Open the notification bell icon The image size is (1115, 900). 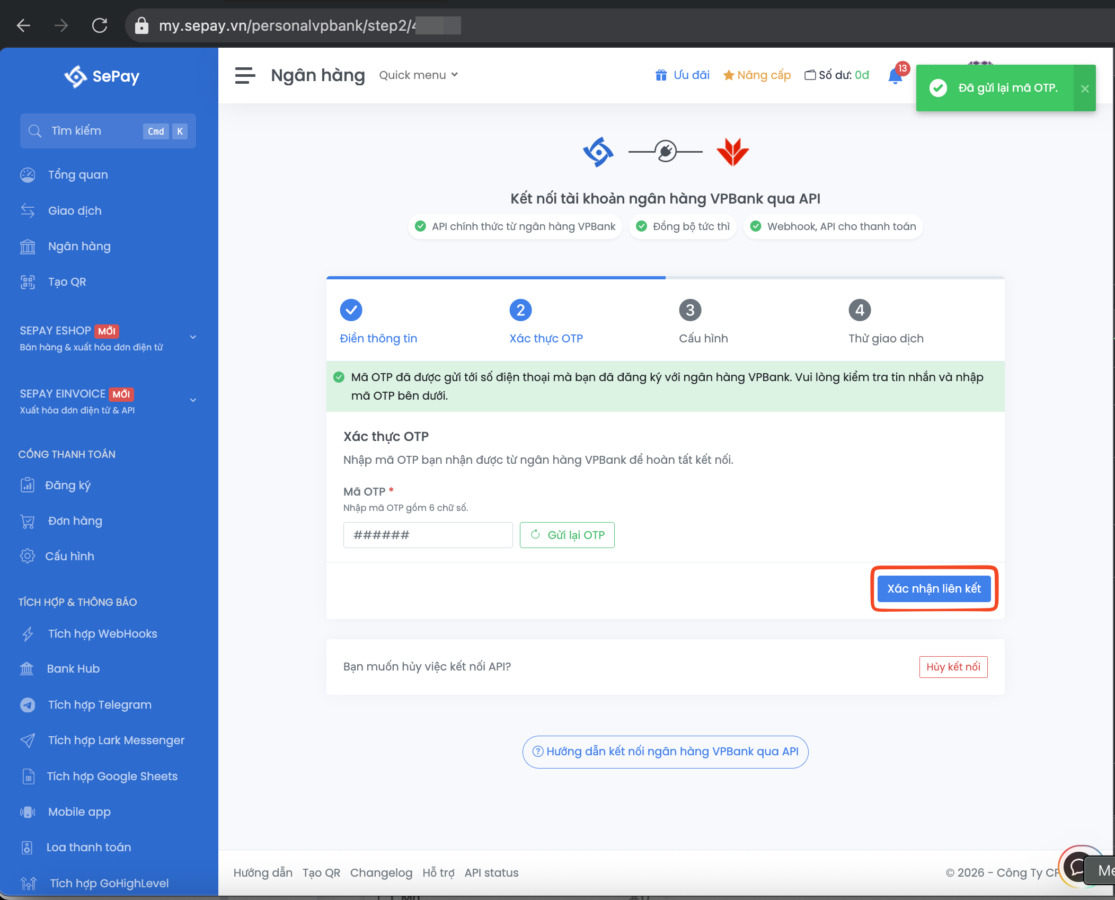895,77
